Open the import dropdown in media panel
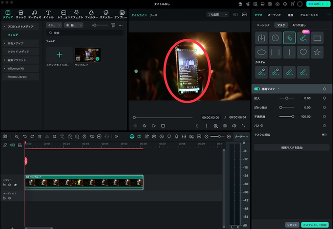Viewport: 333px width, 229px height. [x=54, y=25]
